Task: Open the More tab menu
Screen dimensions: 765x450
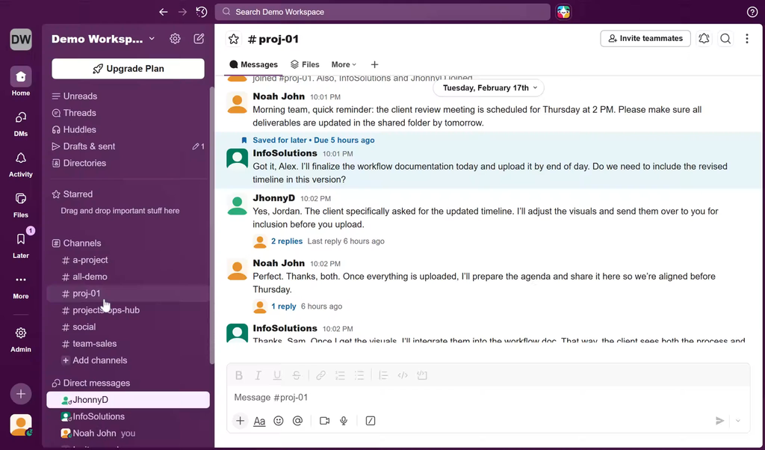Action: (344, 65)
